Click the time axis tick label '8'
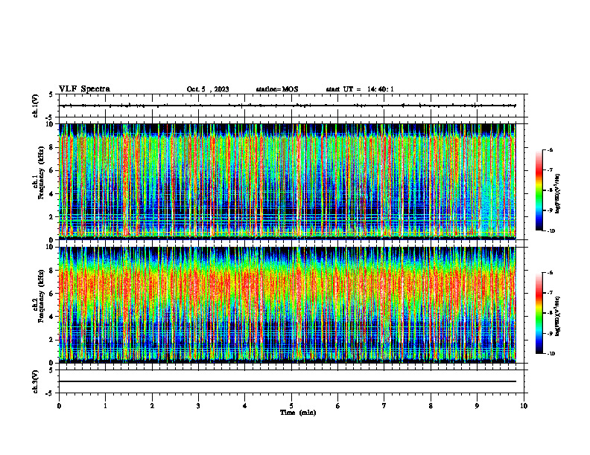The width and height of the screenshot is (590, 455). coord(431,406)
